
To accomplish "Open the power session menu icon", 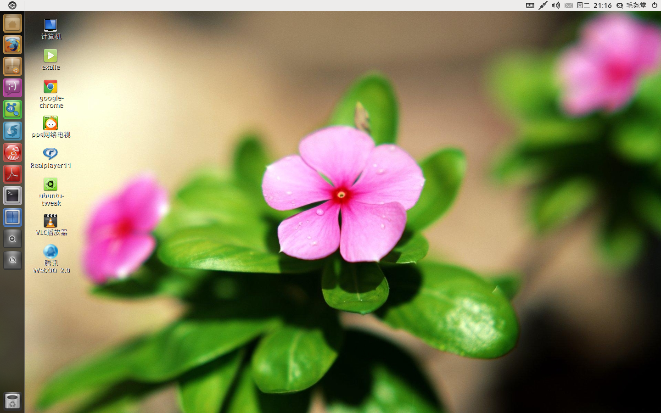I will [655, 6].
